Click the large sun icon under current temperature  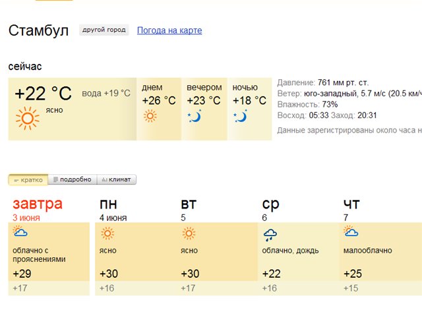point(28,119)
